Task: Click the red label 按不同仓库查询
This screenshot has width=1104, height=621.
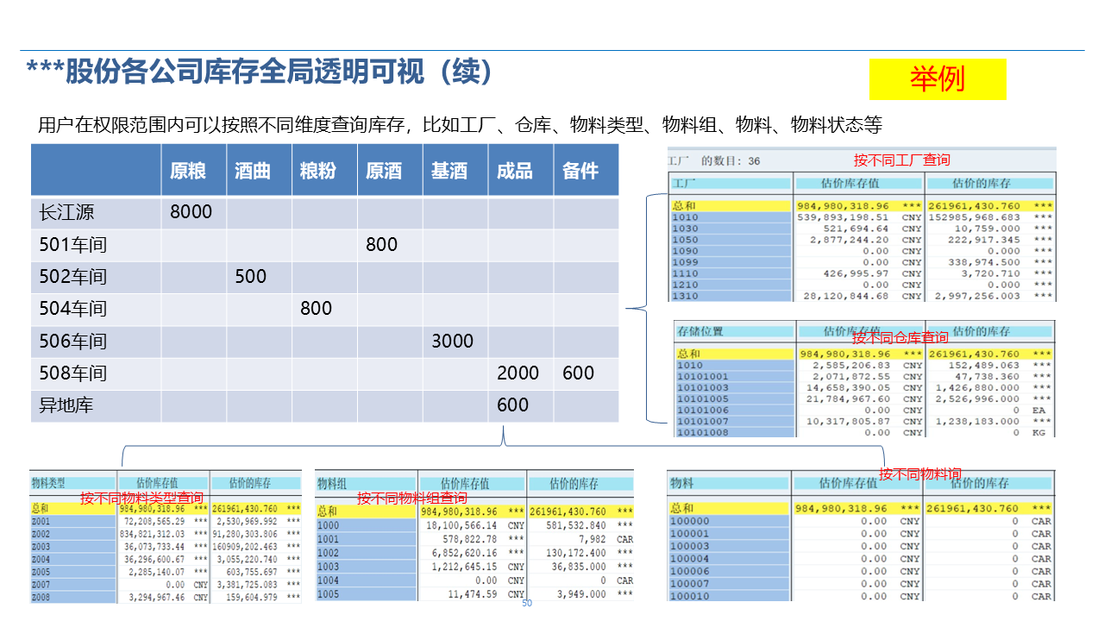Action: 900,338
